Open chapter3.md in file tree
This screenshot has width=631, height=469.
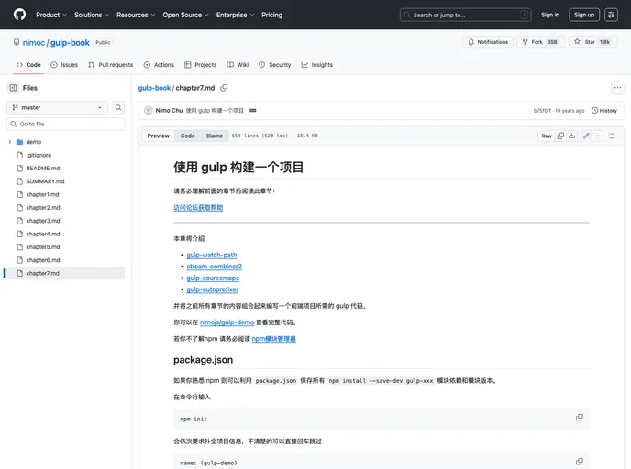43,221
